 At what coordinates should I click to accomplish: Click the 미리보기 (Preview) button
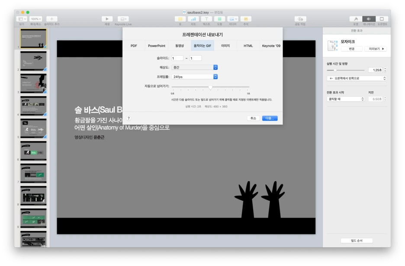[x=376, y=49]
